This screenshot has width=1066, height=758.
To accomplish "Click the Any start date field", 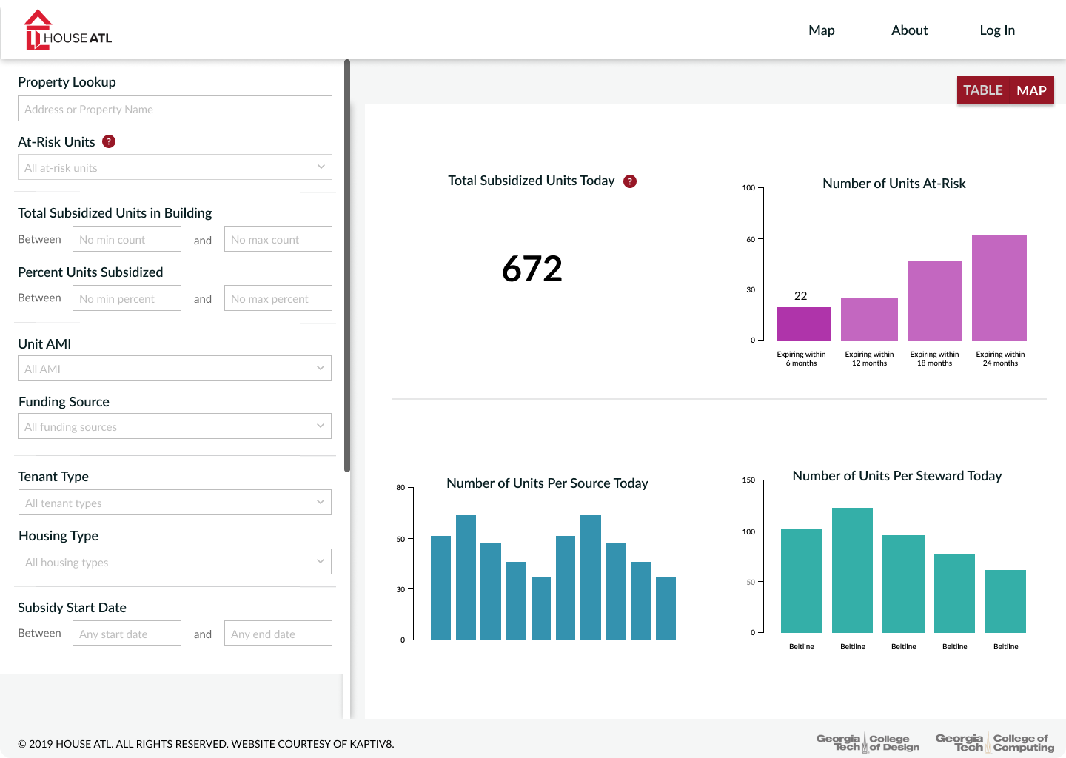I will point(127,634).
